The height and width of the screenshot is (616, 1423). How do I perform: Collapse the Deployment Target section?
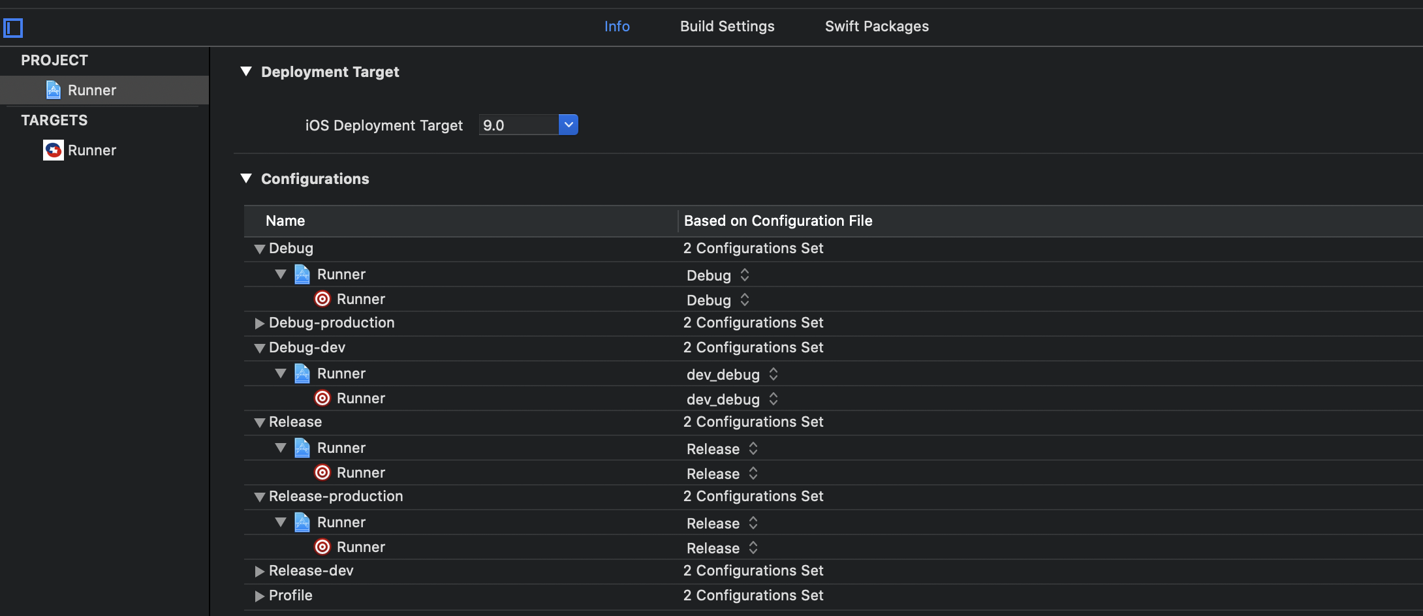(246, 71)
